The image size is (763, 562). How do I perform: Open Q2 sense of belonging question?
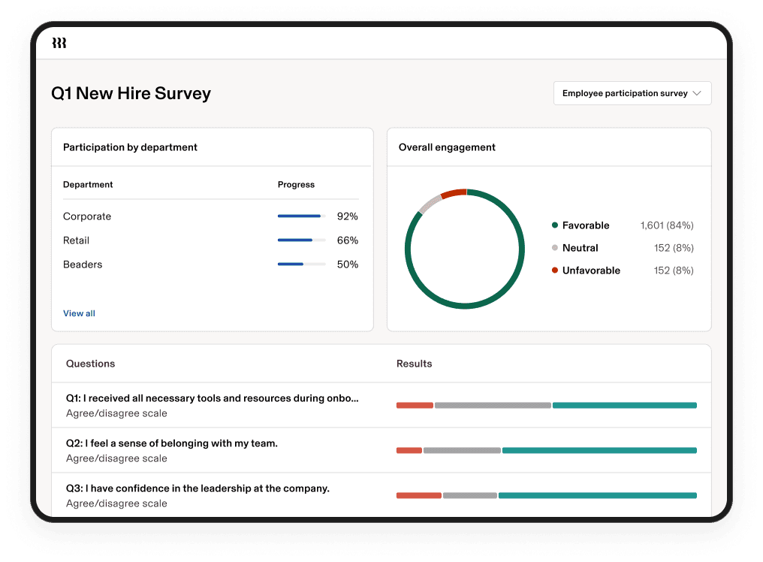click(172, 443)
